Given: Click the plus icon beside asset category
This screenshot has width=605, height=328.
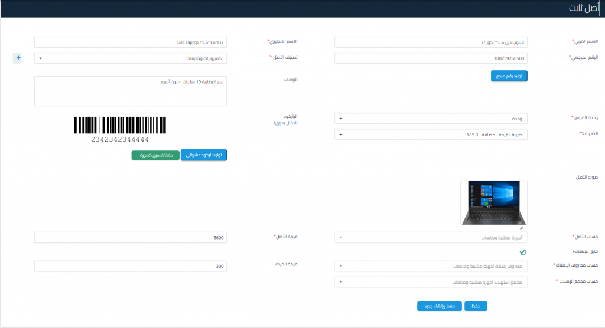Looking at the screenshot, I should click(18, 58).
